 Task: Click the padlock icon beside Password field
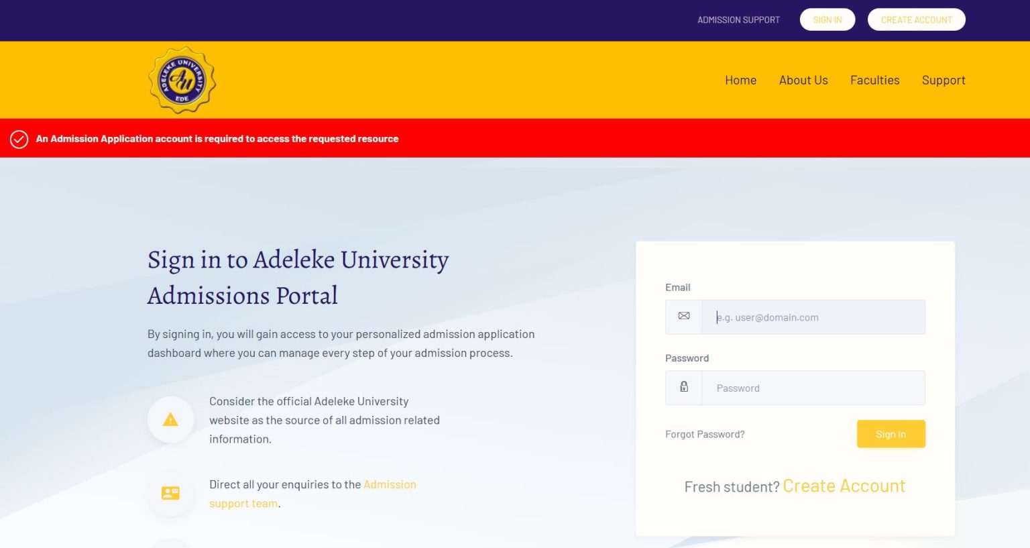(x=683, y=387)
